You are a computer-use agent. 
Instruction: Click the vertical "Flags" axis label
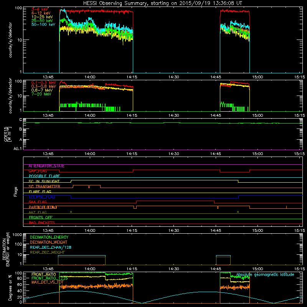coord(15,191)
